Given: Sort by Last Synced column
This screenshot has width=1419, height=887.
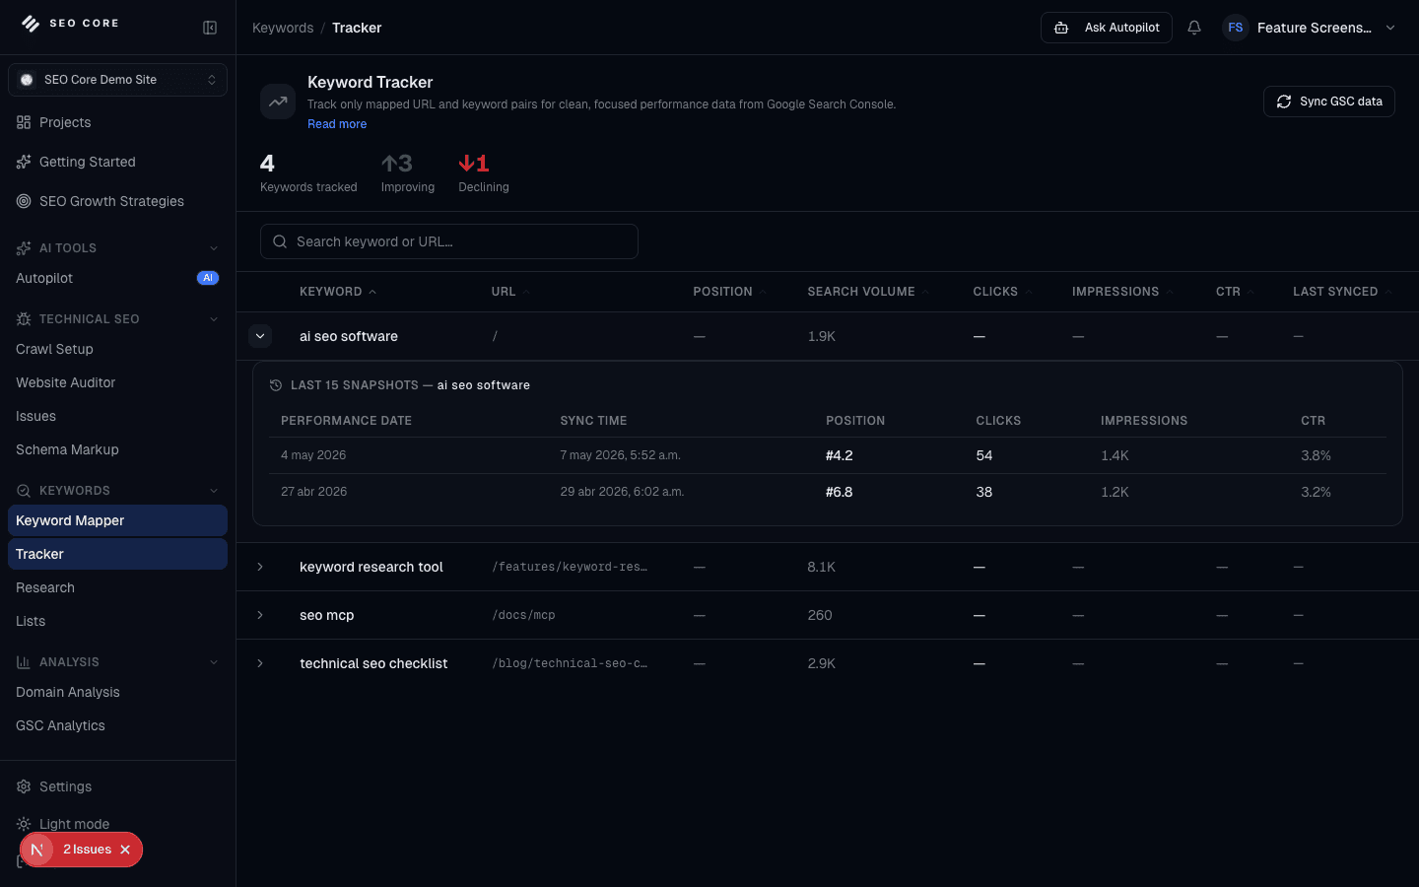Looking at the screenshot, I should click(1342, 292).
